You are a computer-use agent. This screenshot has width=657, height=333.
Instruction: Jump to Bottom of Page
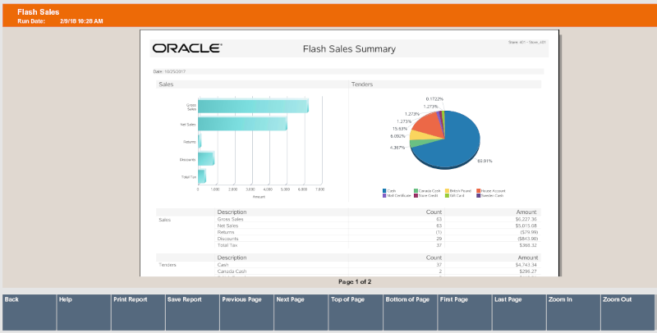[x=410, y=312]
